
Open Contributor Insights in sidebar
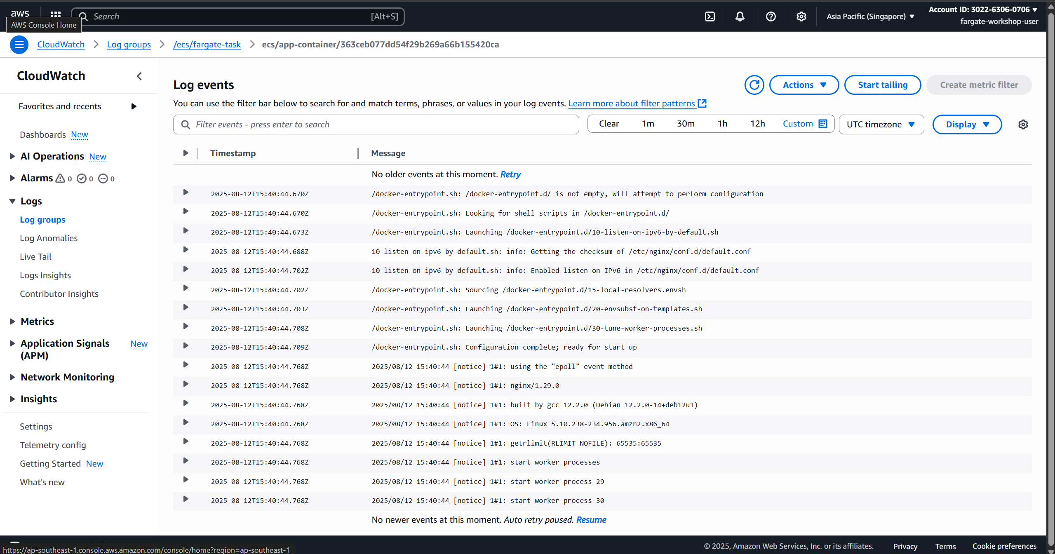(x=59, y=294)
